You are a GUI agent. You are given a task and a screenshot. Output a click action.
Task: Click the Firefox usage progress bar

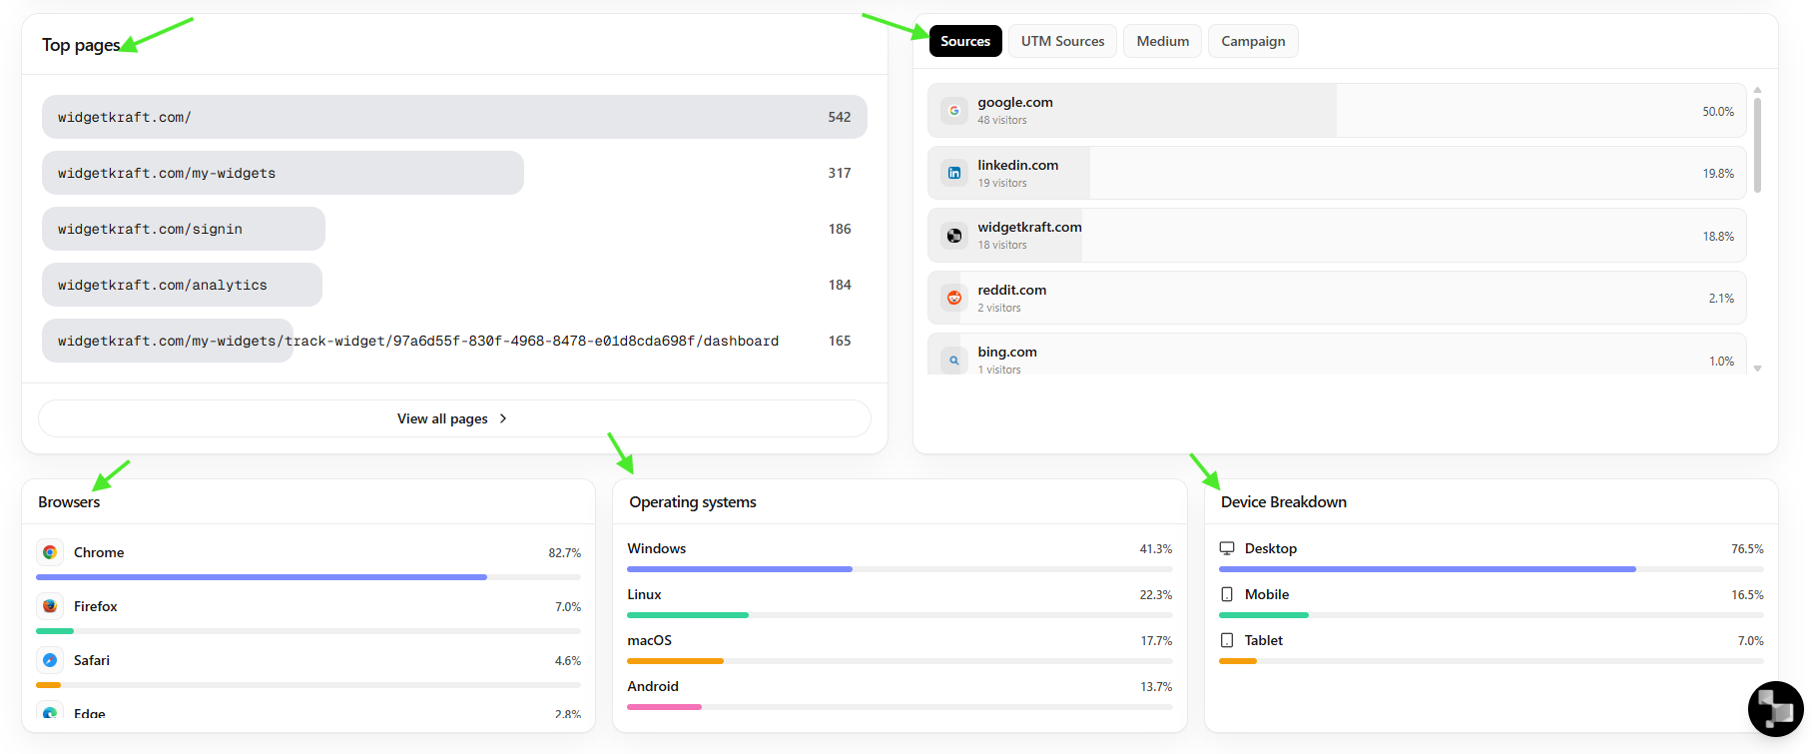coord(308,631)
